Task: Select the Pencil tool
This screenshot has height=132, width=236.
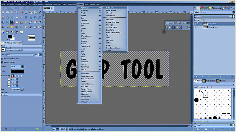Action: click(x=26, y=22)
